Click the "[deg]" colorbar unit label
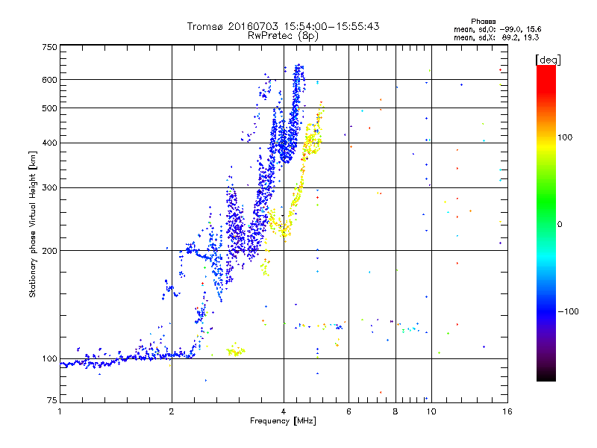 [548, 60]
